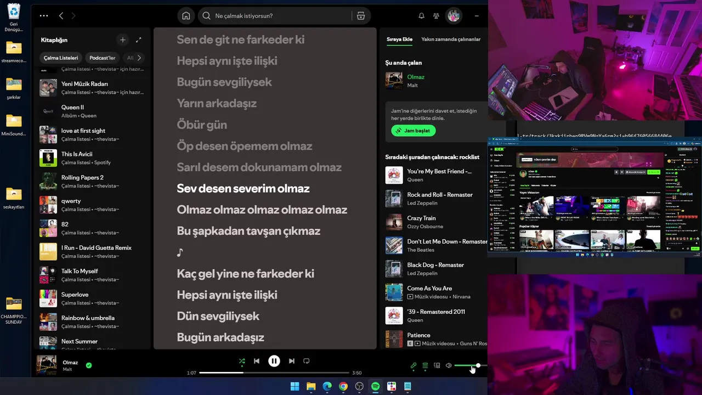
Task: Skip to previous track
Action: [257, 361]
